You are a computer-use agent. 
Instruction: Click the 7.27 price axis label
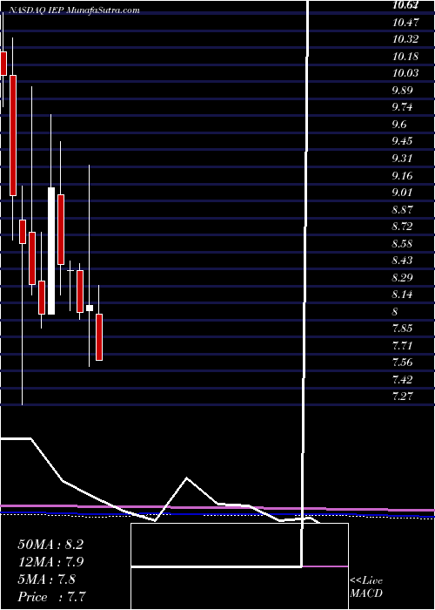tap(402, 396)
